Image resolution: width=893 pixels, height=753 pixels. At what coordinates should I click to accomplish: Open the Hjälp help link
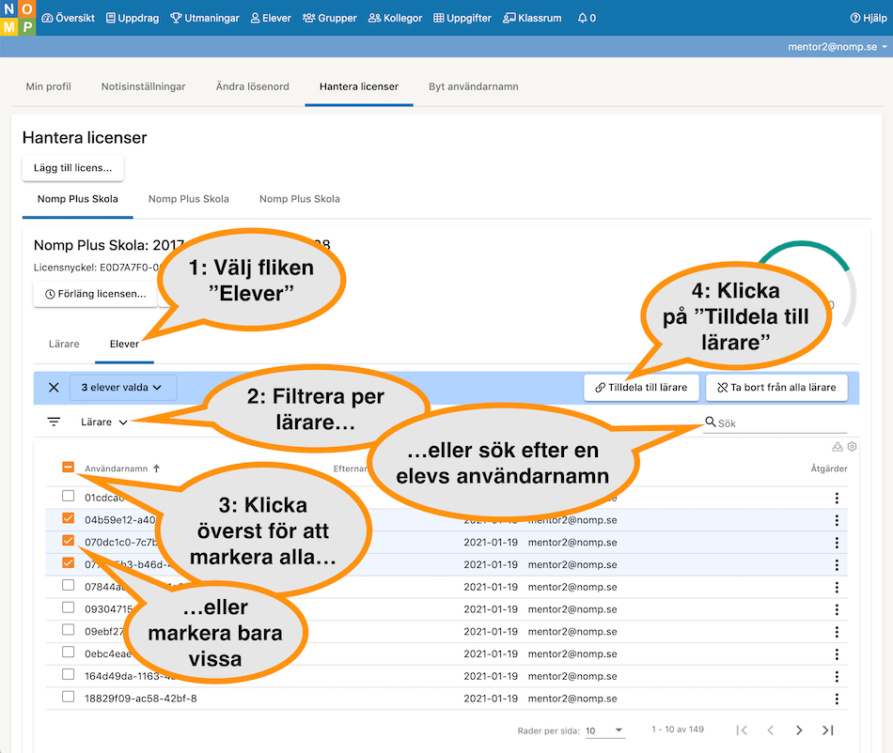click(869, 18)
